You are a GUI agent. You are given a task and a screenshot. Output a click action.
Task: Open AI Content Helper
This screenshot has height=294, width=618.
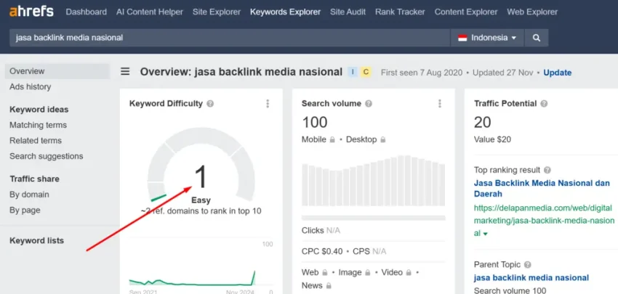pyautogui.click(x=150, y=12)
